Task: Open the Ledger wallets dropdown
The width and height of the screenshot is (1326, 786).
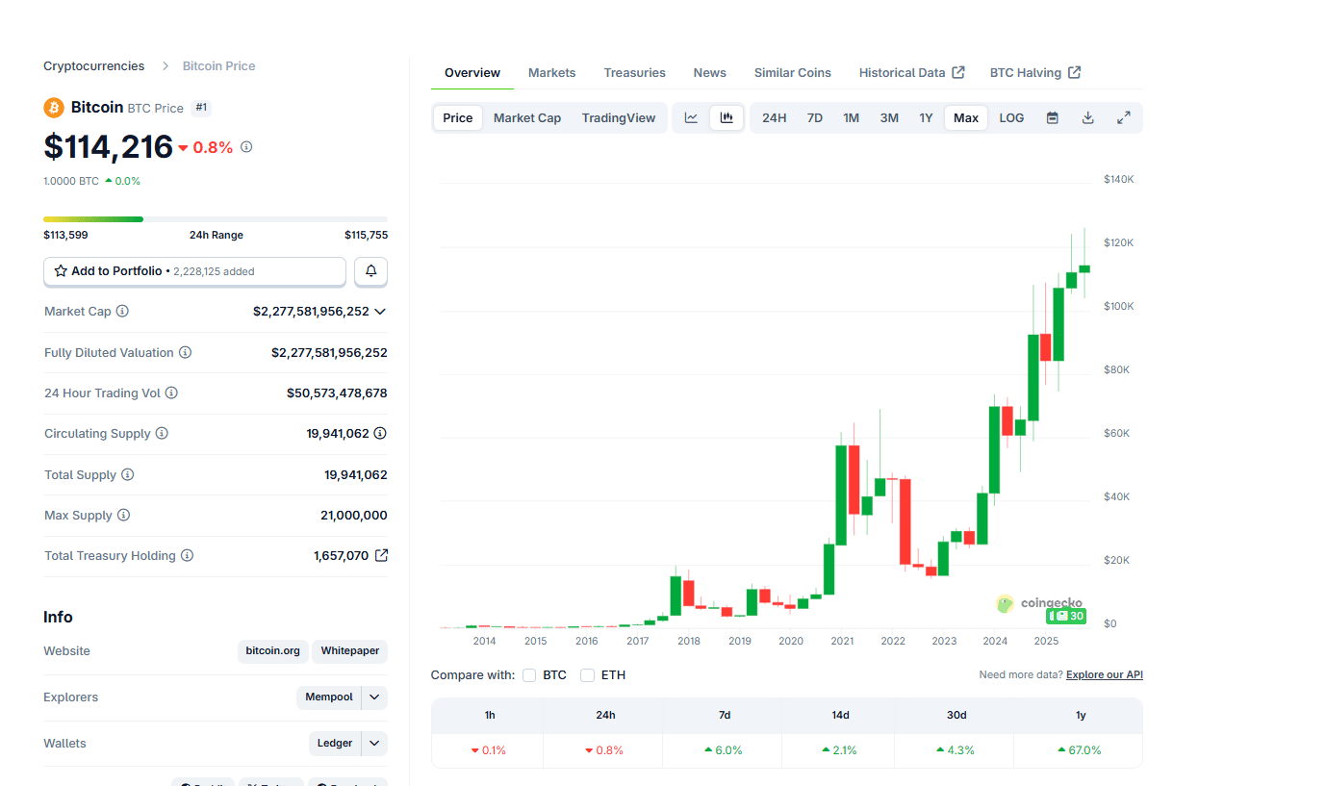Action: tap(373, 743)
